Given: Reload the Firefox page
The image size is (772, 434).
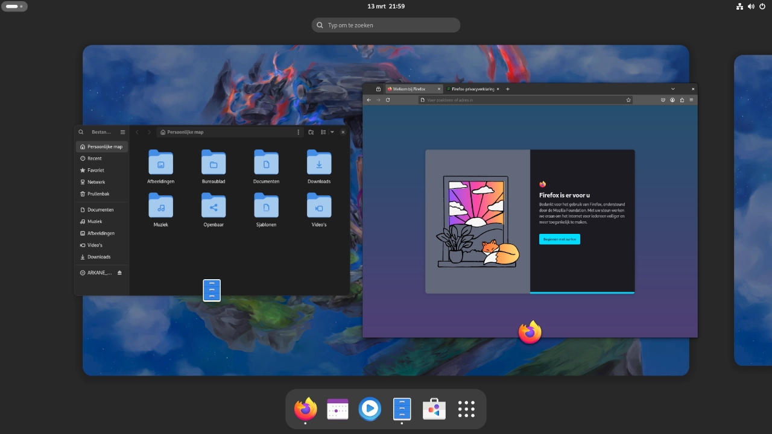Looking at the screenshot, I should point(388,100).
